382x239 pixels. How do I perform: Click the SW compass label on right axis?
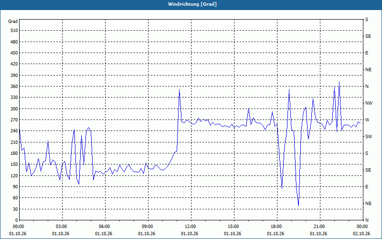coord(369,137)
